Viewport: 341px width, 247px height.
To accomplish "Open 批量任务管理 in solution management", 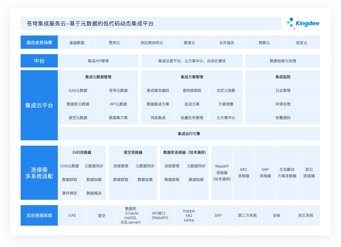I will click(192, 118).
